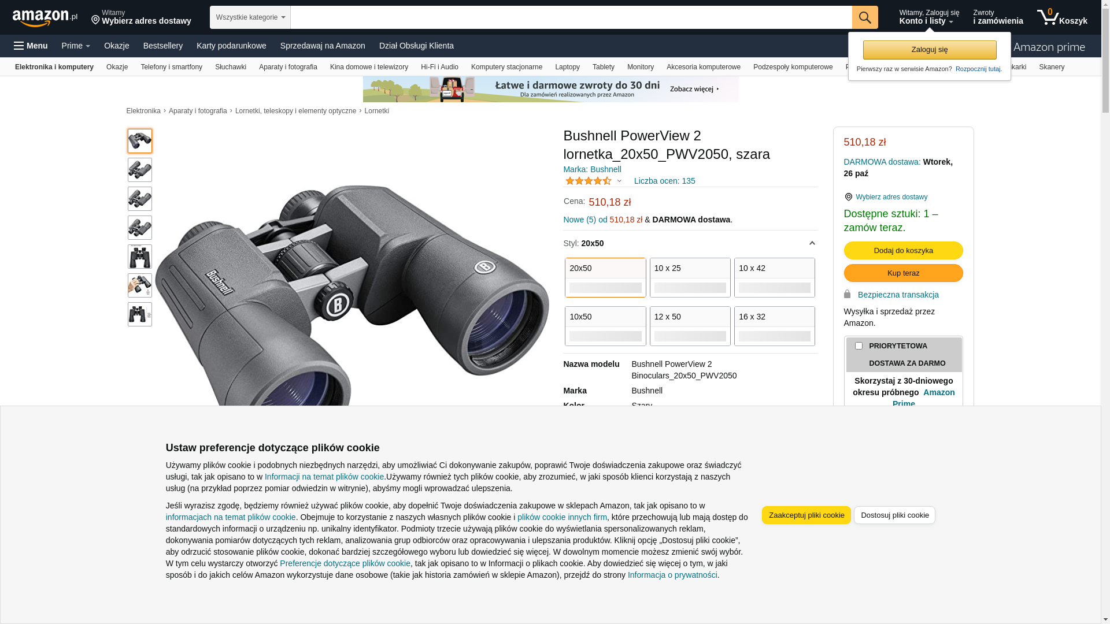Click the search magnifier button
The height and width of the screenshot is (624, 1110).
[865, 17]
